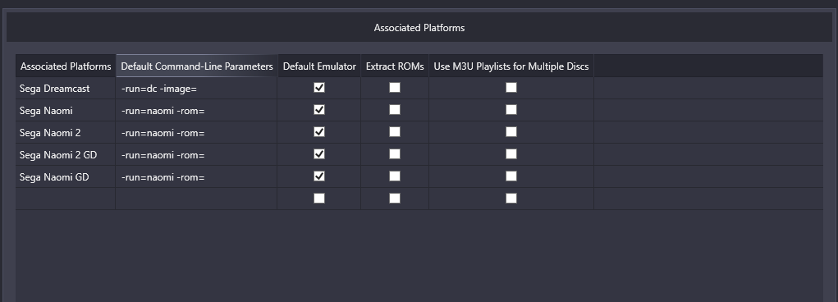This screenshot has width=838, height=302.
Task: Click the -run=dc -image= parameter cell
Action: 197,88
